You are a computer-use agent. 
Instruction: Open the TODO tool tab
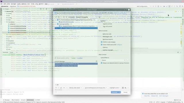click(x=38, y=100)
